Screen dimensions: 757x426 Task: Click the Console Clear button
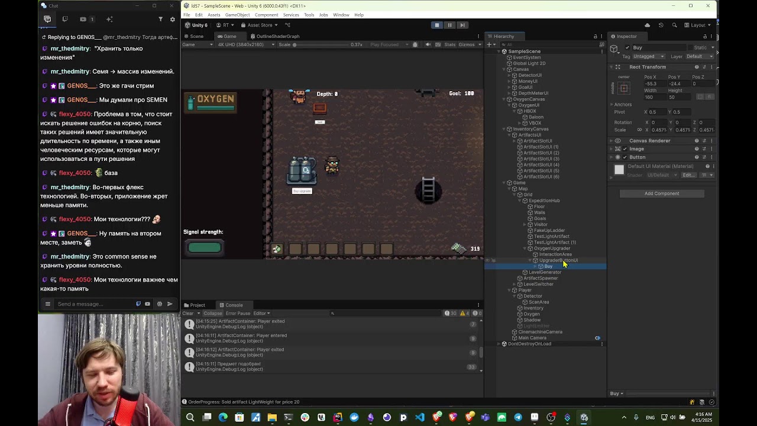pyautogui.click(x=187, y=314)
